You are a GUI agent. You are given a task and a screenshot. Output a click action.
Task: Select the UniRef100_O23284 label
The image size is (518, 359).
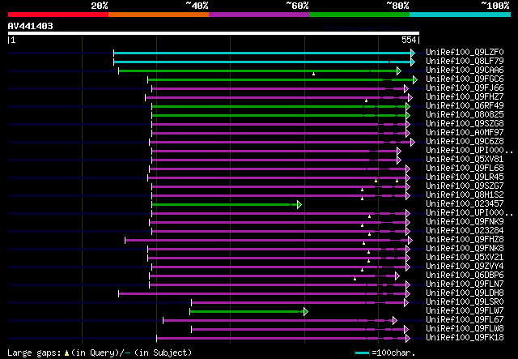[x=465, y=231]
